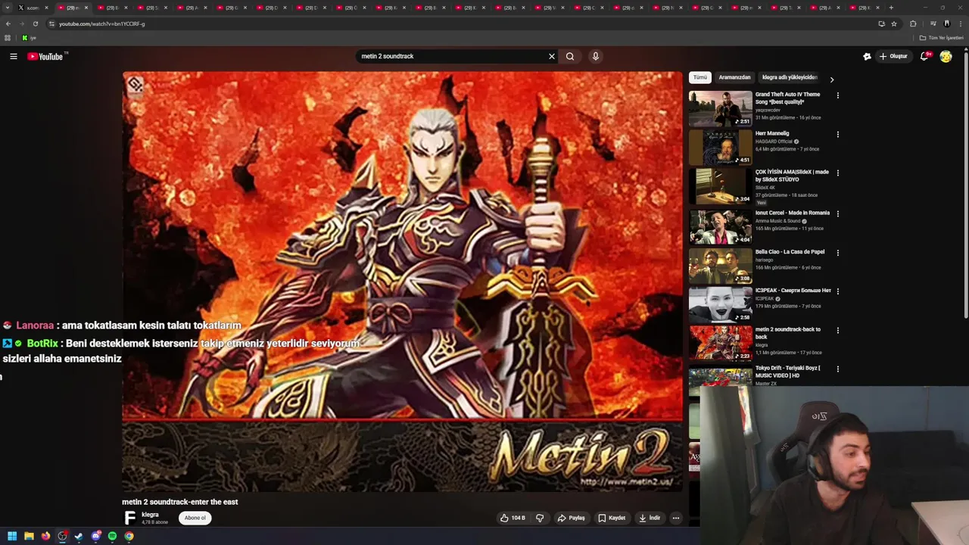969x545 pixels.
Task: Open the YouTube hamburger guide menu
Action: pos(14,56)
